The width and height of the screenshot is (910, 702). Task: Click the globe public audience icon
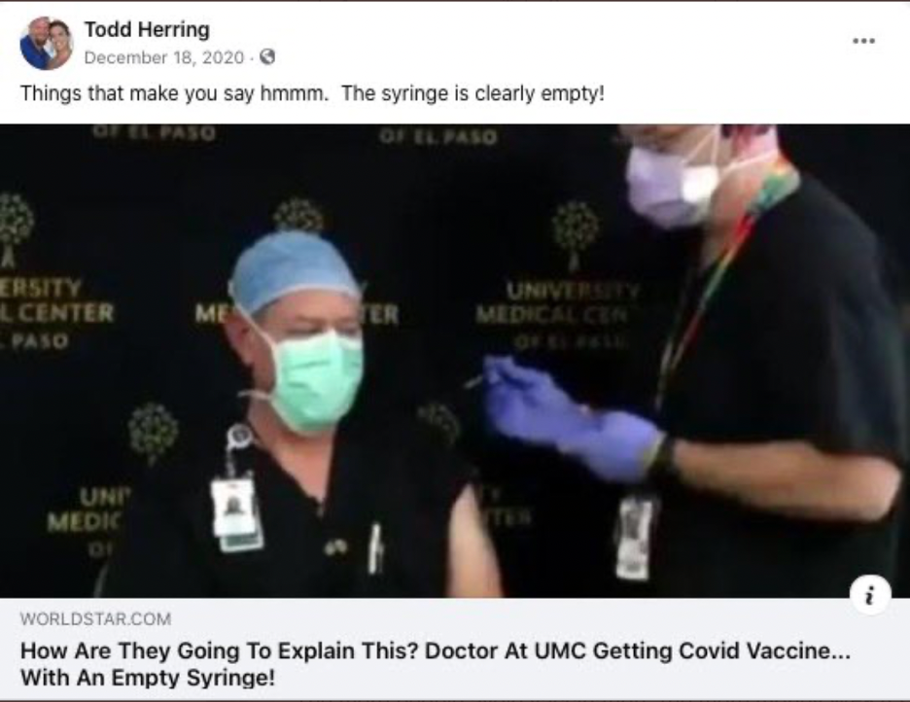coord(267,56)
